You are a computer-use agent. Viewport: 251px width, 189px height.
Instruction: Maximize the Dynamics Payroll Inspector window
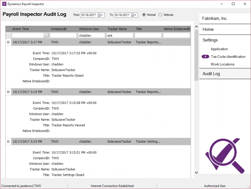coord(233,4)
